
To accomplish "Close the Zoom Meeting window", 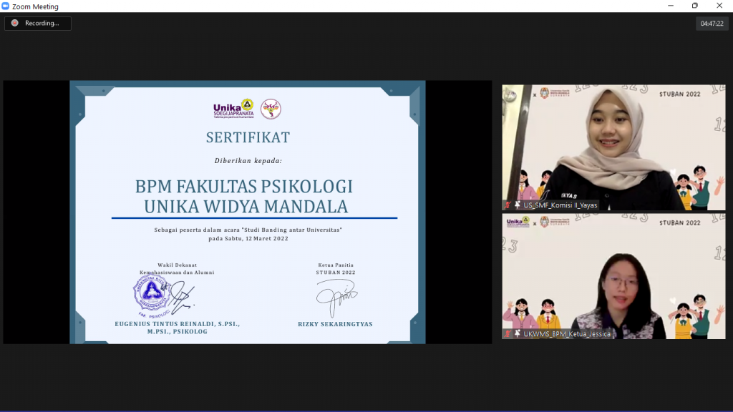I will (x=719, y=6).
